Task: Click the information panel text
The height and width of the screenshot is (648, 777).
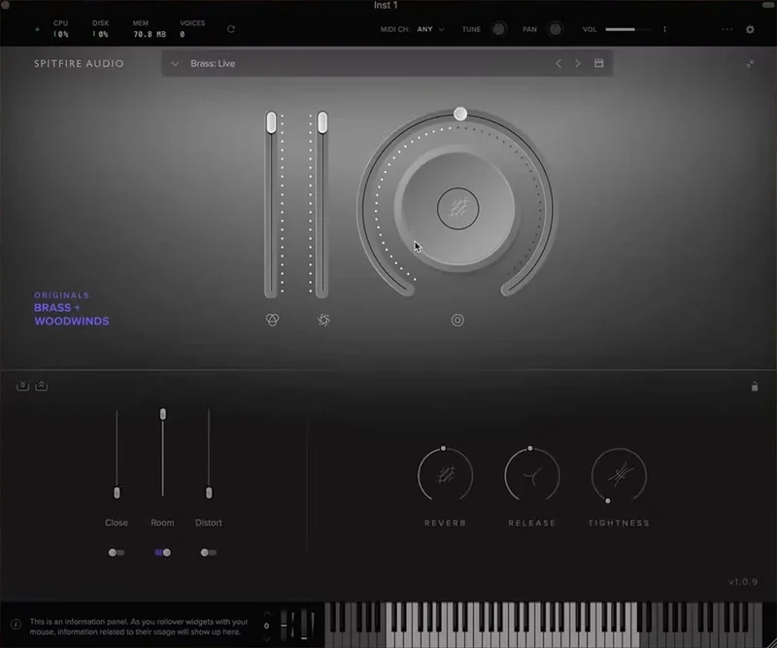Action: point(139,627)
